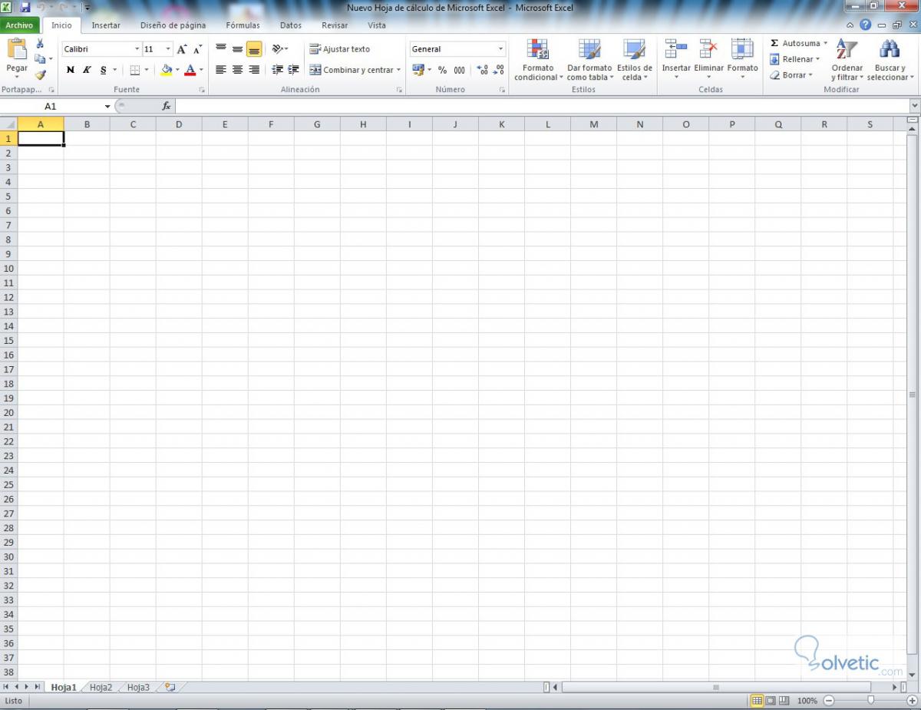Screen dimensions: 921x710
Task: Open the Fórmulas ribbon tab
Action: 243,25
